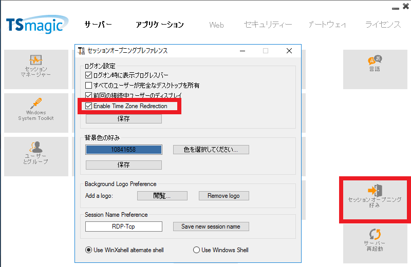Click the RDP-Tcp session name field
This screenshot has height=267, width=411.
pyautogui.click(x=124, y=227)
